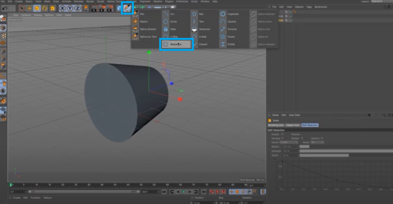Pick the Cycloid spline icon
The height and width of the screenshot is (204, 393).
coord(223,22)
